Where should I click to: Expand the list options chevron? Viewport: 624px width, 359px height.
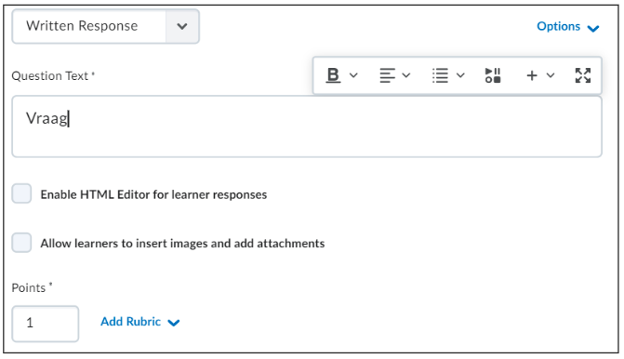(460, 75)
